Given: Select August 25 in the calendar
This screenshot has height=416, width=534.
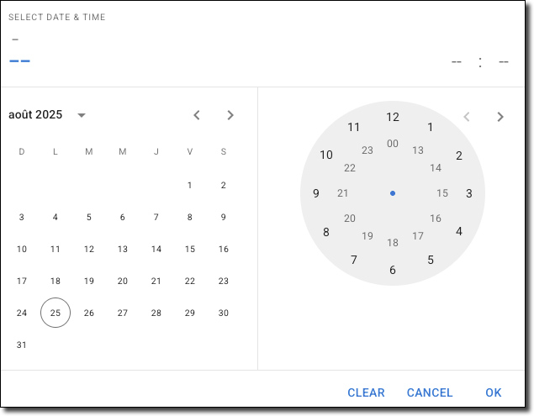Looking at the screenshot, I should 56,313.
